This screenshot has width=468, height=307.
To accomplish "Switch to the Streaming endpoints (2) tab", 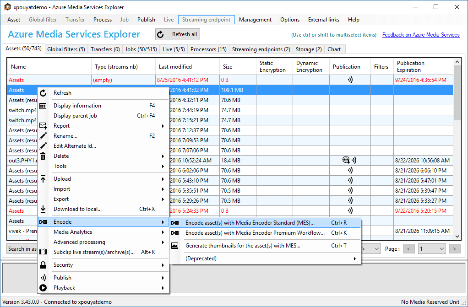I will point(261,49).
